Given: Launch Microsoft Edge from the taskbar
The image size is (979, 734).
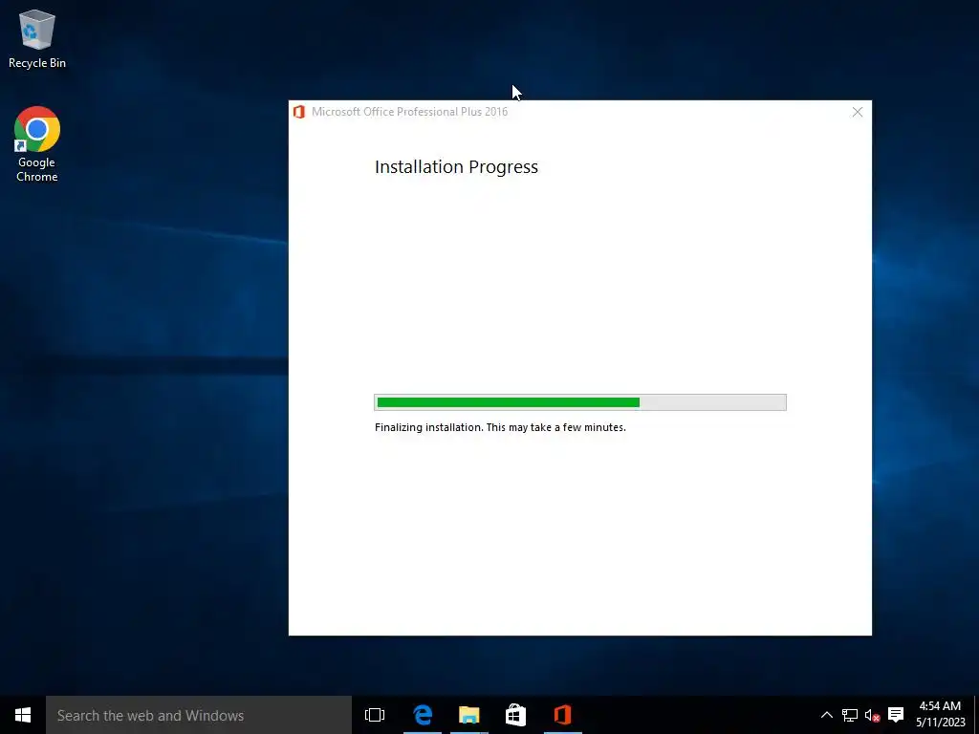Looking at the screenshot, I should [x=423, y=715].
